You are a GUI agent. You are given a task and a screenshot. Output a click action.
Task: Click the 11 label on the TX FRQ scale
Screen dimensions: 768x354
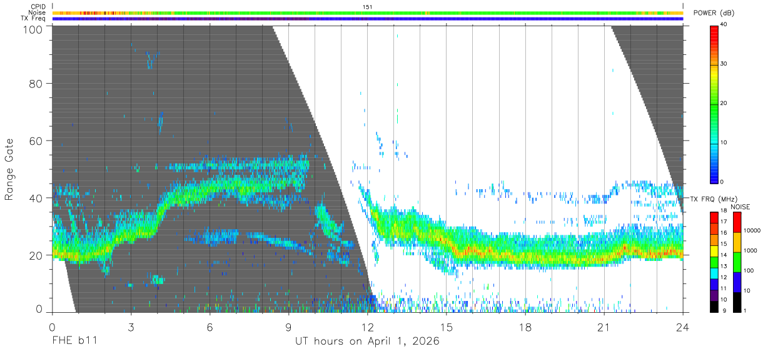[724, 288]
